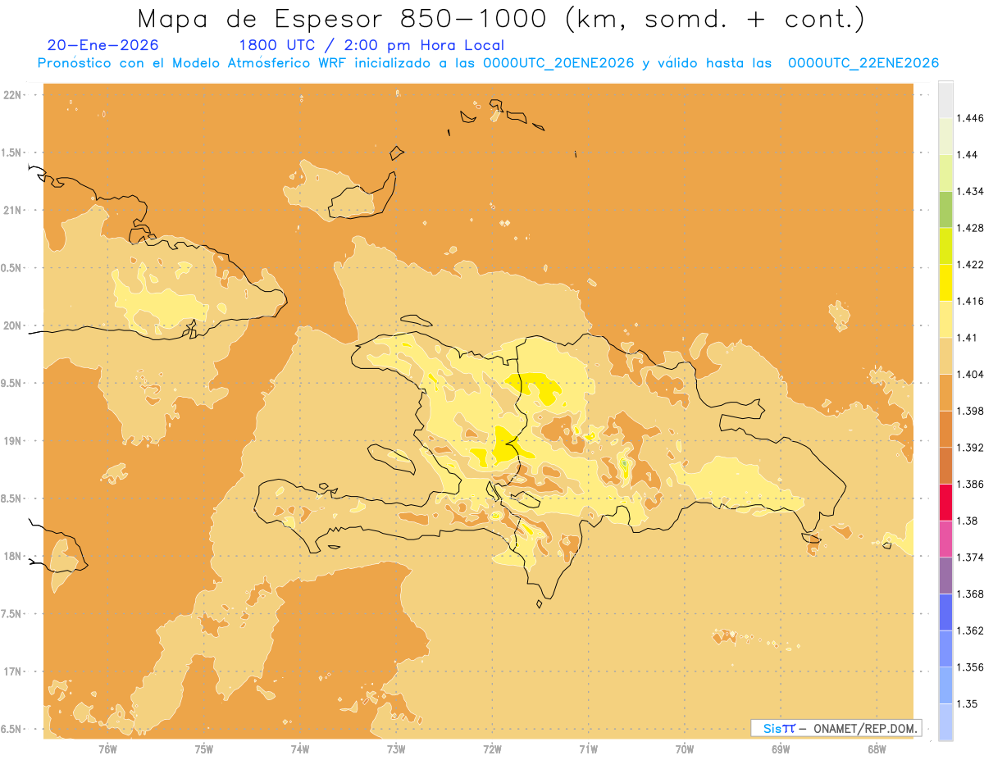The image size is (984, 760).
Task: Click the legend value '1.362'
Action: (970, 630)
